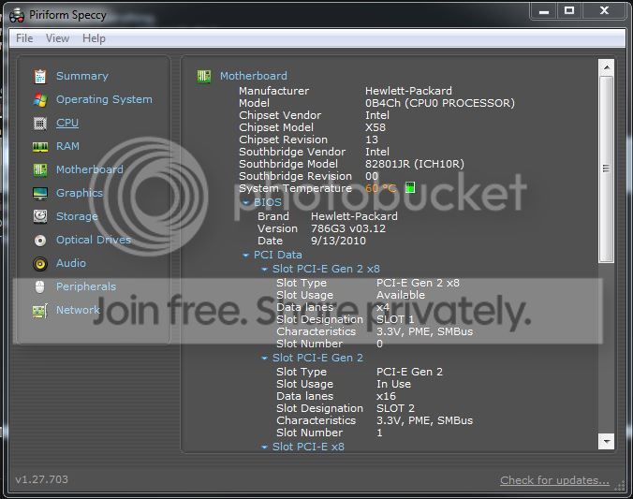Click the chipset model X58 value

coord(375,127)
